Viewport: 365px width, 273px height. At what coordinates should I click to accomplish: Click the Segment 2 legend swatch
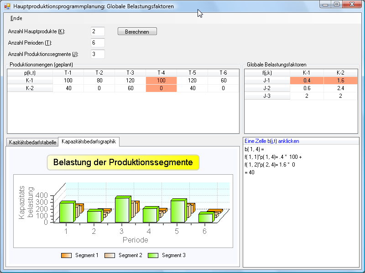point(110,255)
